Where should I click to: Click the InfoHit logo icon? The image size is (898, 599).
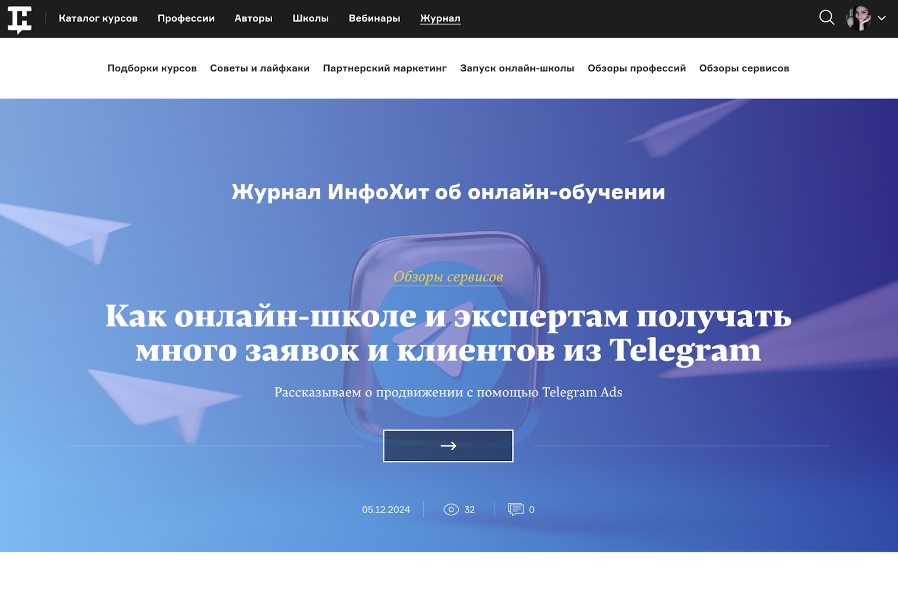click(20, 20)
